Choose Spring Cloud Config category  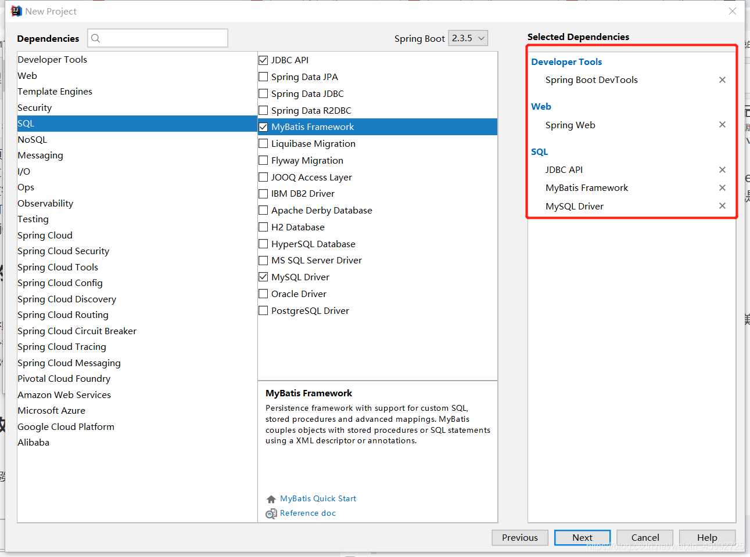point(137,283)
